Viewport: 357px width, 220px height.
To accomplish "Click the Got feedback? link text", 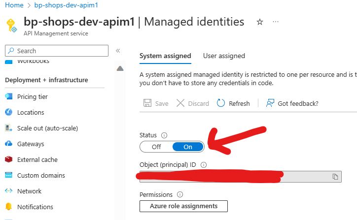I will 298,104.
